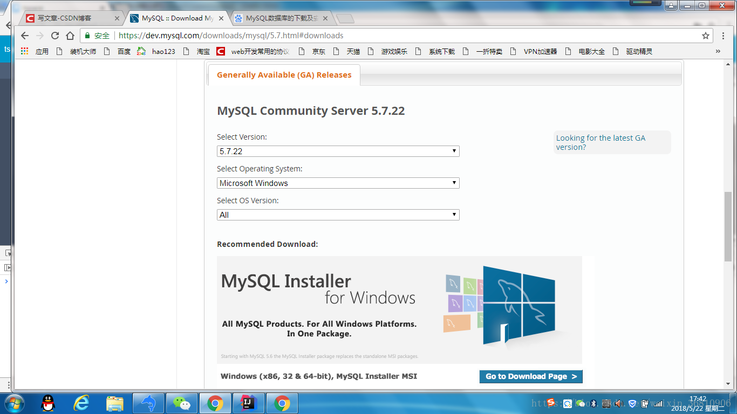Open the 天猫 bookmark
The image size is (737, 414).
(x=346, y=51)
